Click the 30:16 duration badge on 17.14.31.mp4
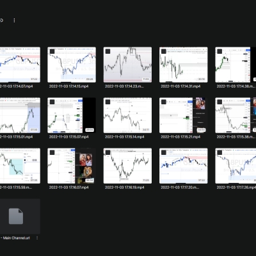This screenshot has height=256, width=256. (202, 79)
